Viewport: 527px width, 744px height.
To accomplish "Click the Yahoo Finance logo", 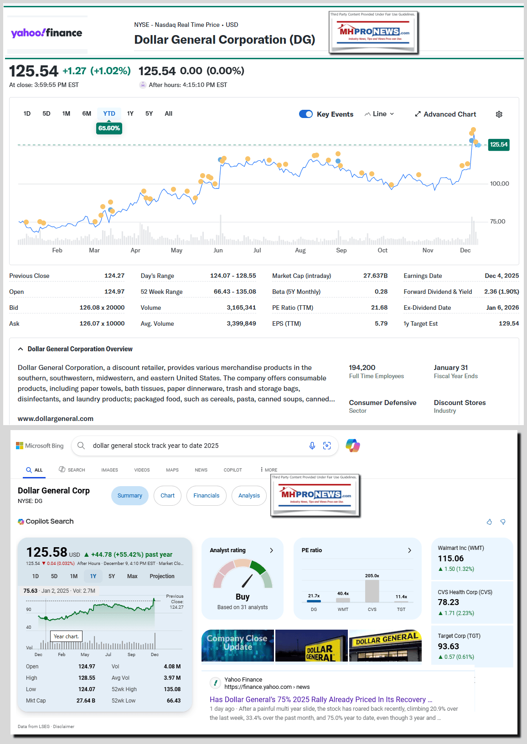I will point(46,33).
